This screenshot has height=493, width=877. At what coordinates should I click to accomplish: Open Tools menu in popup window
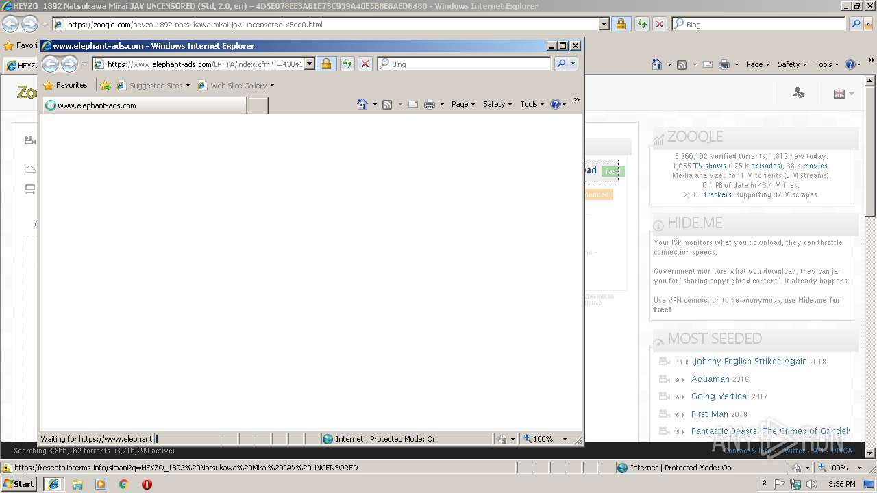click(x=532, y=104)
